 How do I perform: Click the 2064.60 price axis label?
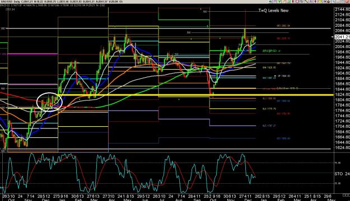342,31
